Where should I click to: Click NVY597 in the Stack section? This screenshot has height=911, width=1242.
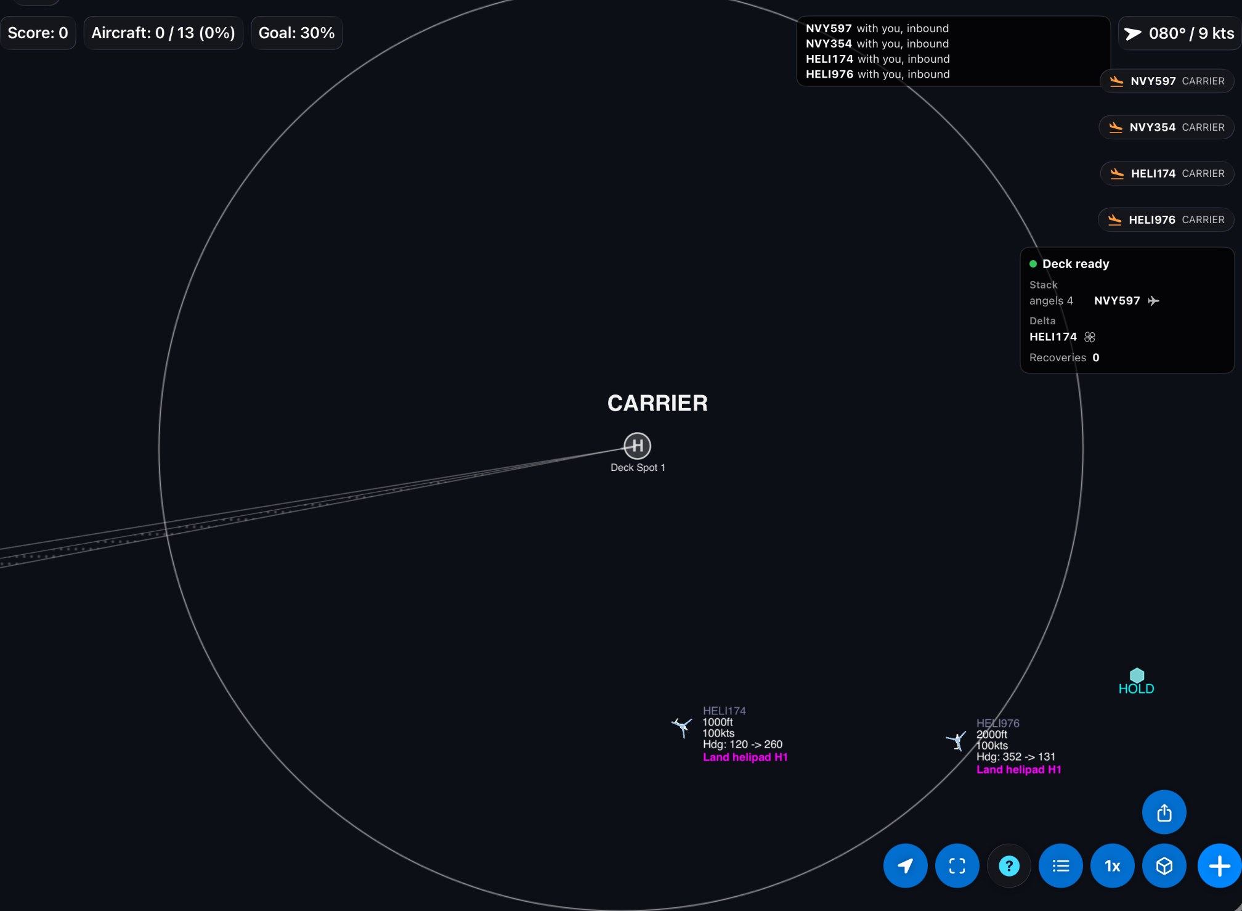[x=1117, y=301]
